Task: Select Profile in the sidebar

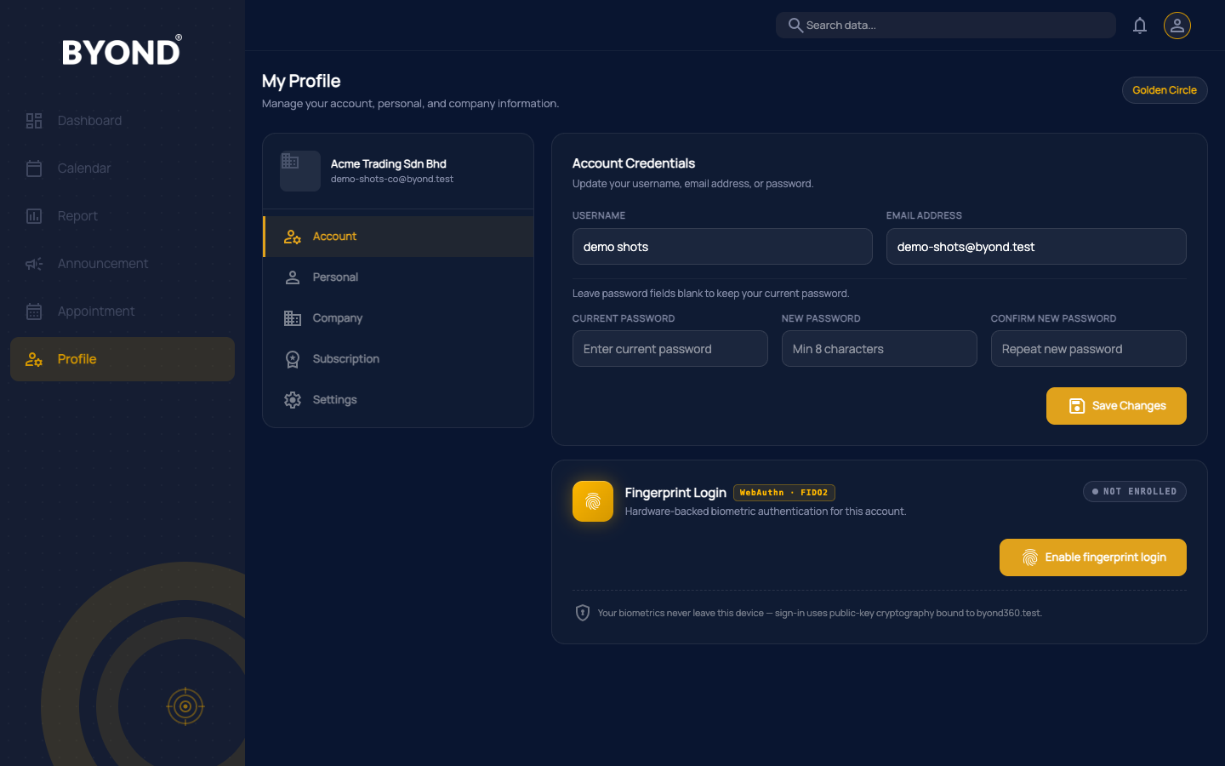Action: point(122,359)
